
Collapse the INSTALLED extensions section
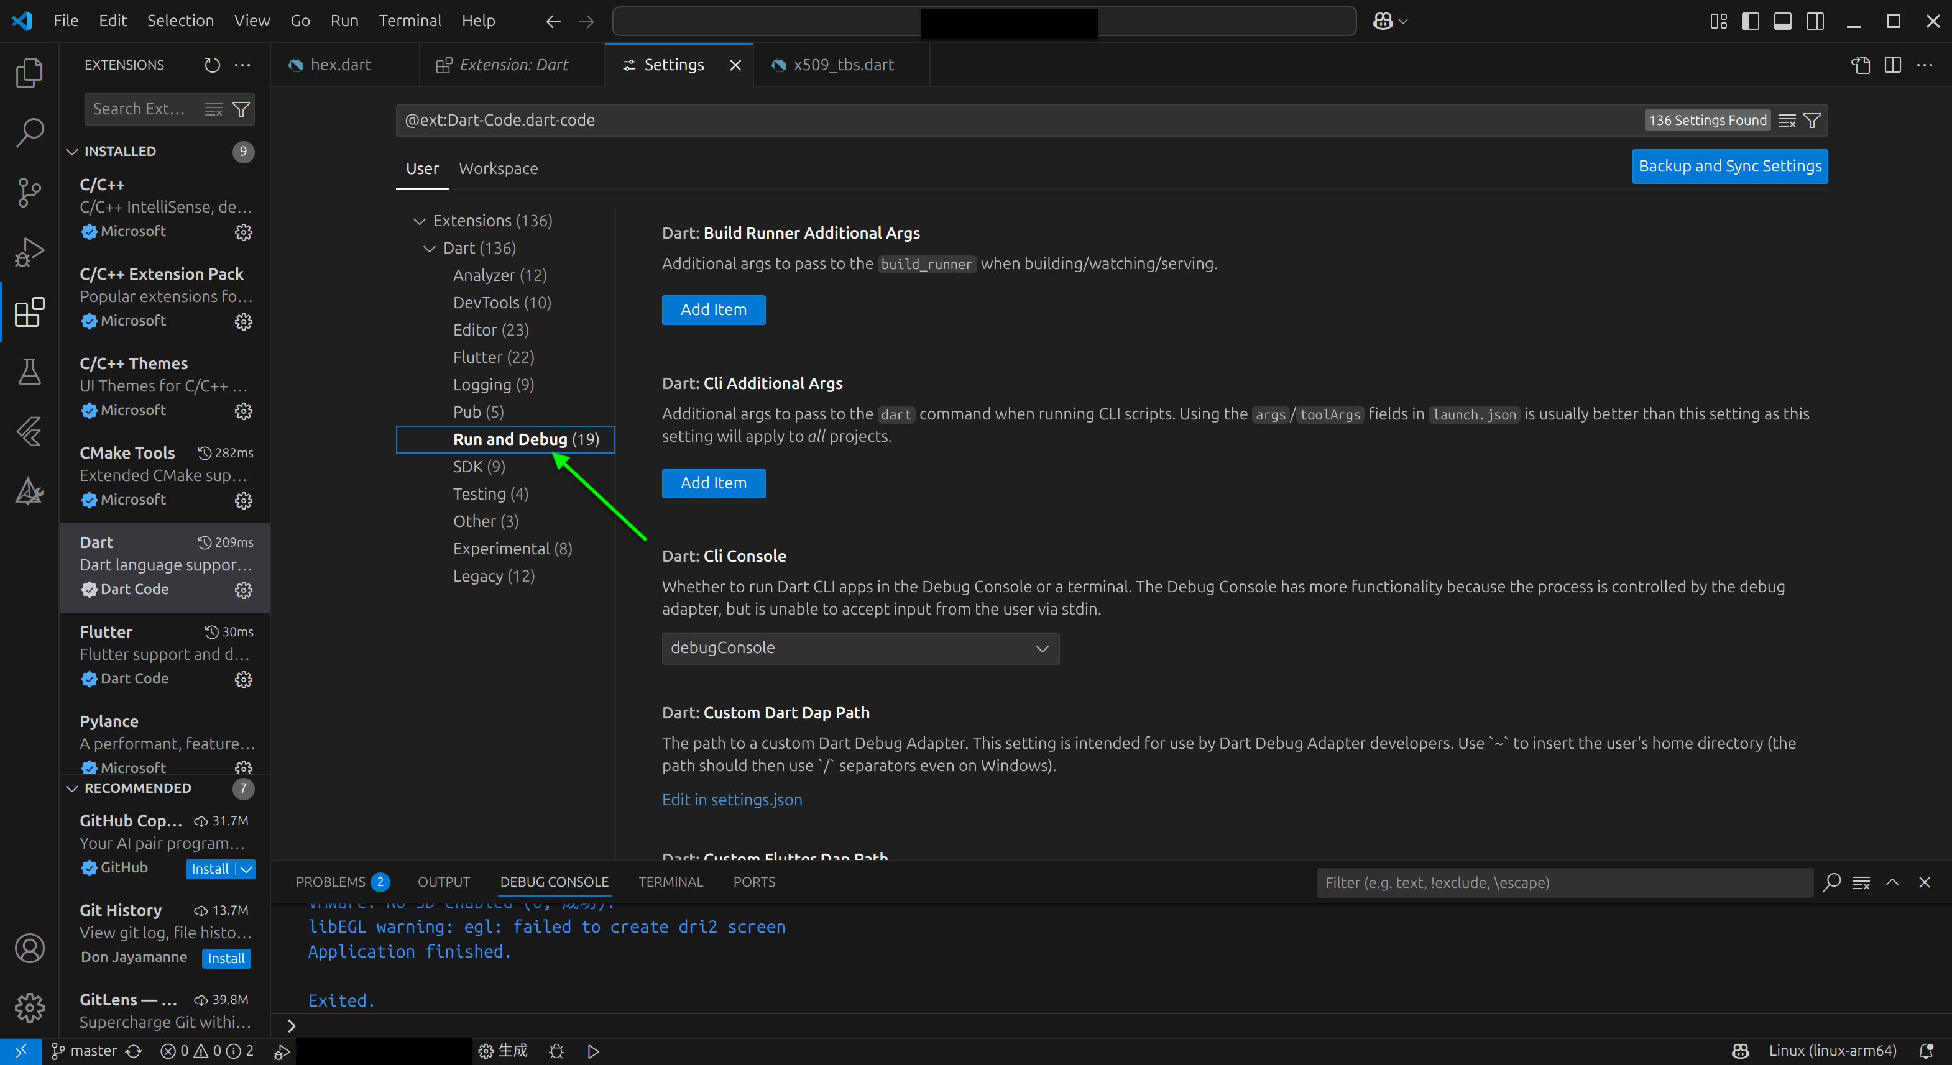coord(72,152)
